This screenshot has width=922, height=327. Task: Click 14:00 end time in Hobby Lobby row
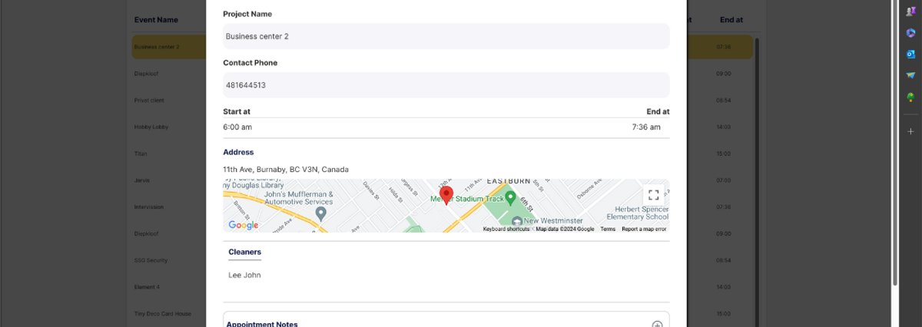coord(723,127)
